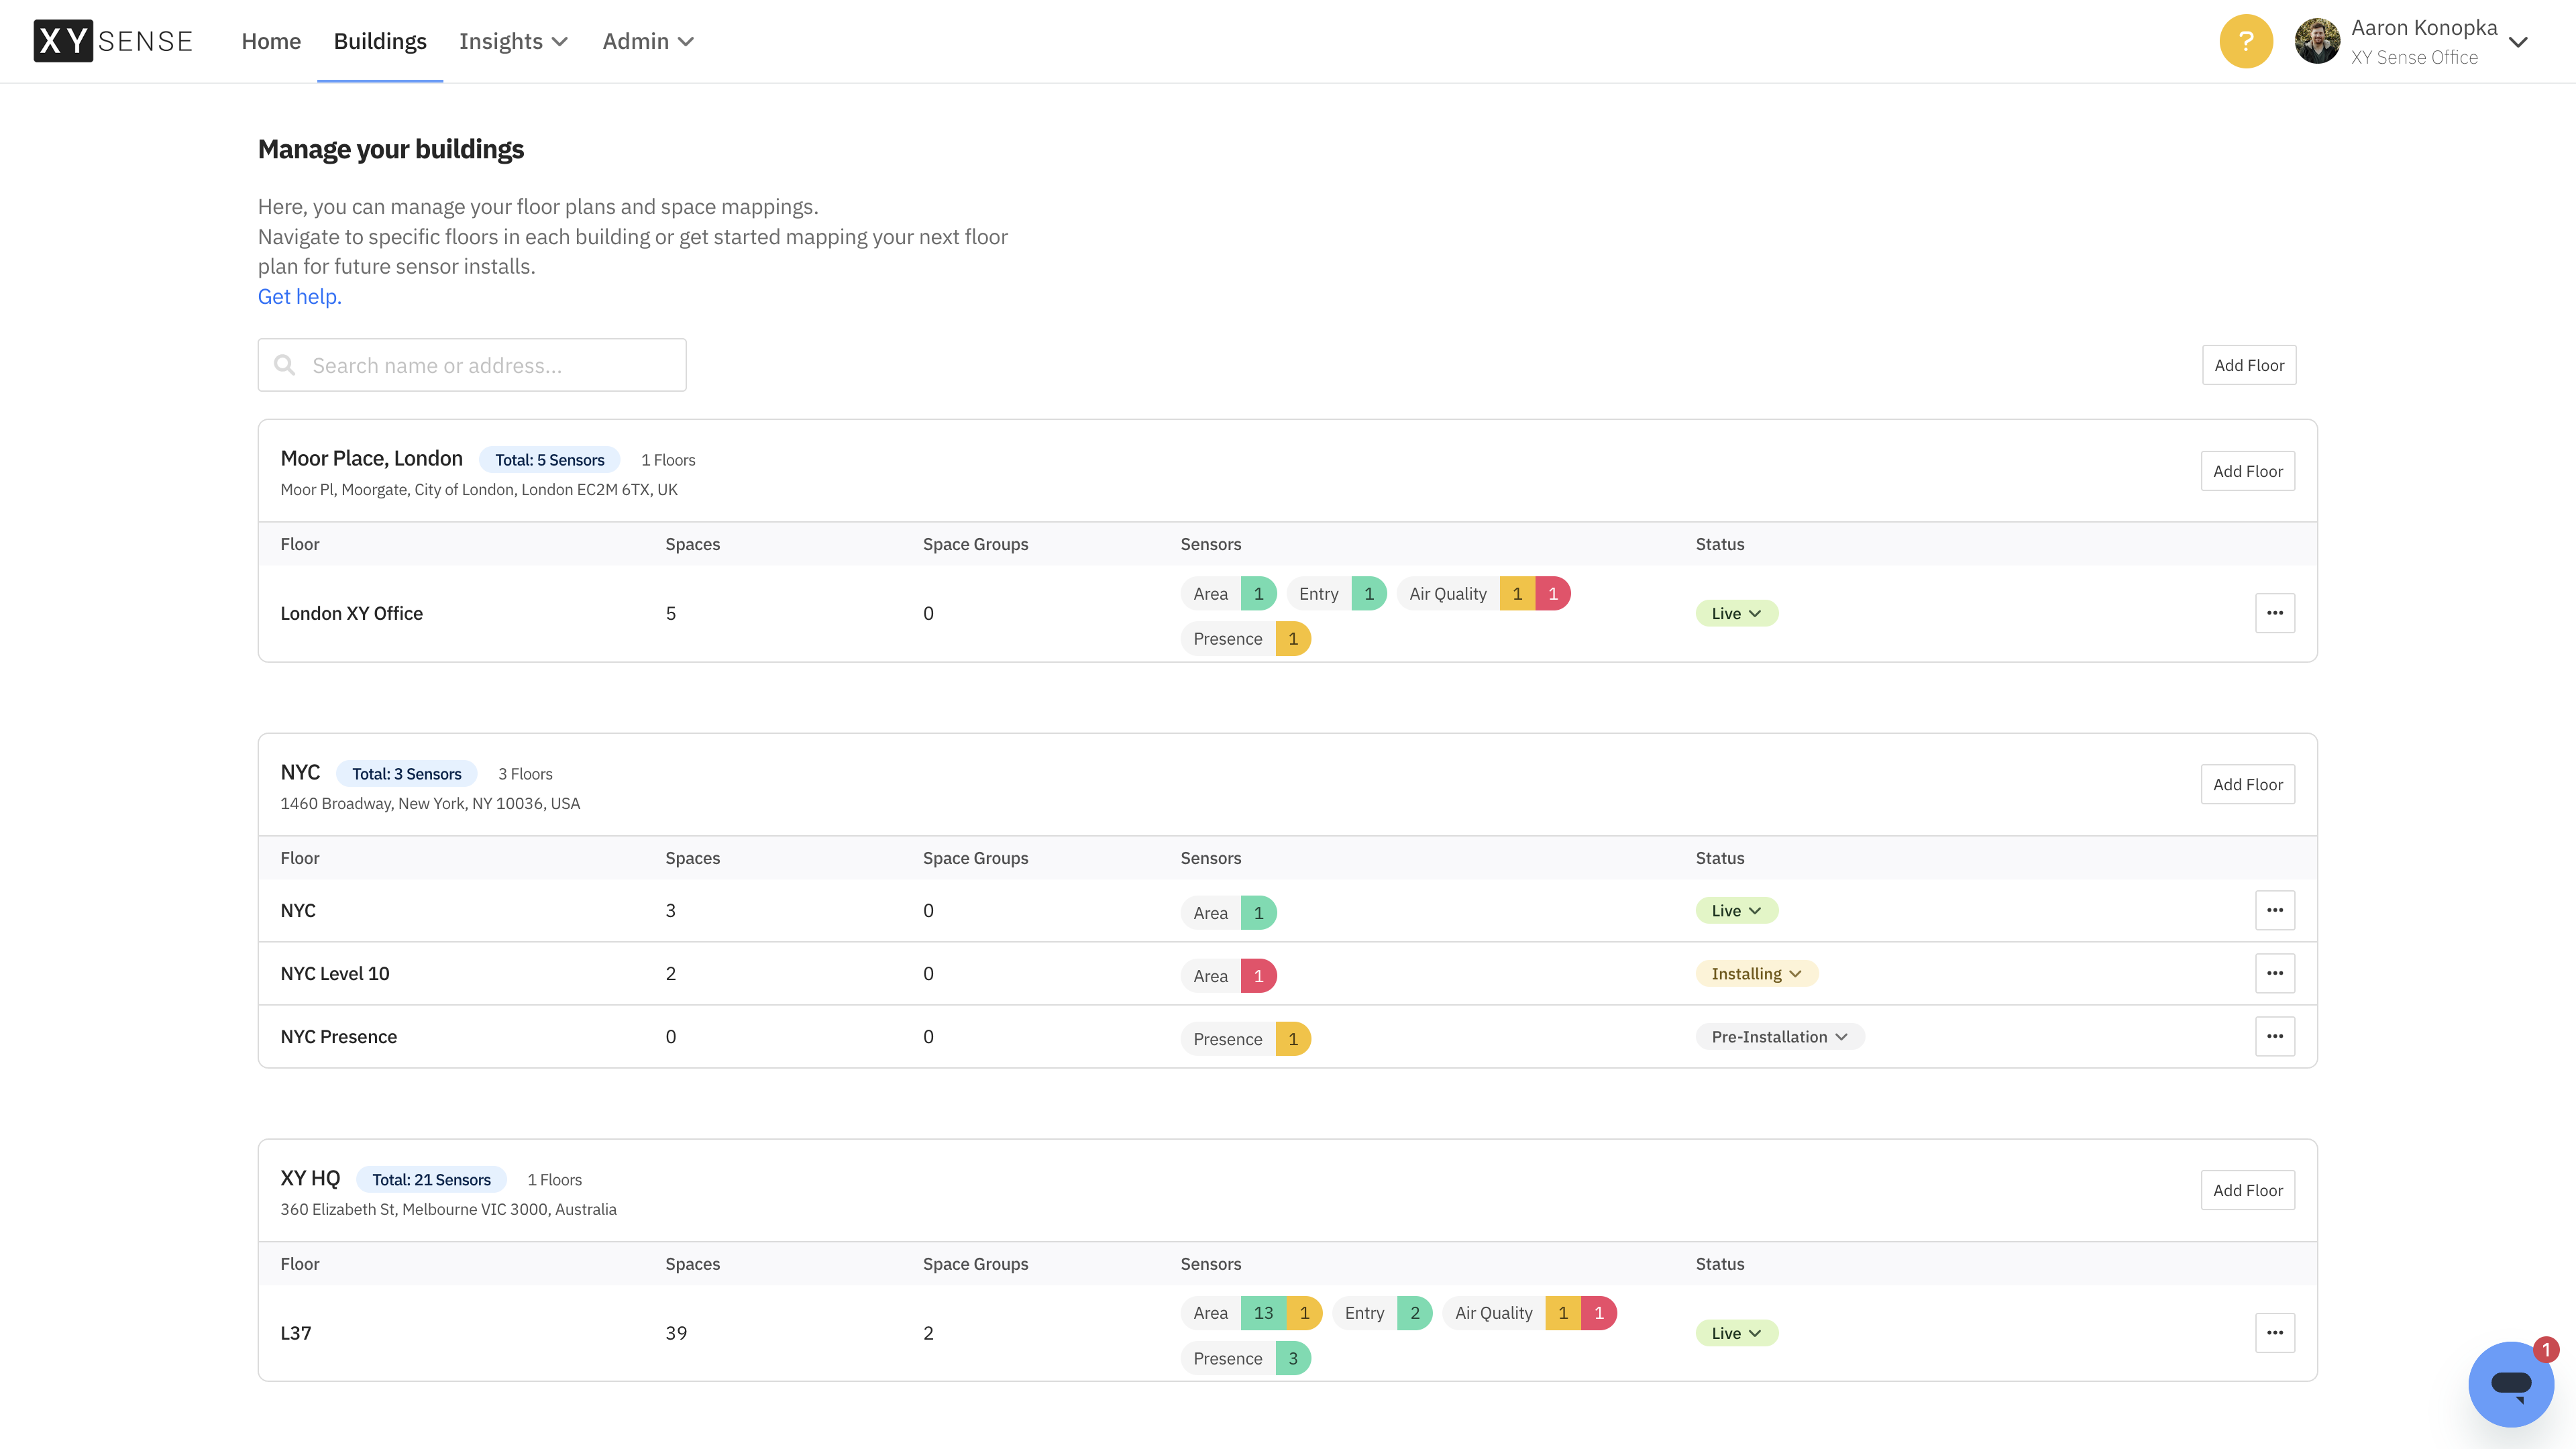Screen dimensions: 2576x1449
Task: Click the Moor Place, London building title
Action: point(371,458)
